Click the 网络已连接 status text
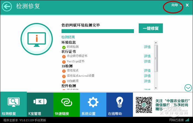Screen dimensions: 193x123 coord(176,120)
